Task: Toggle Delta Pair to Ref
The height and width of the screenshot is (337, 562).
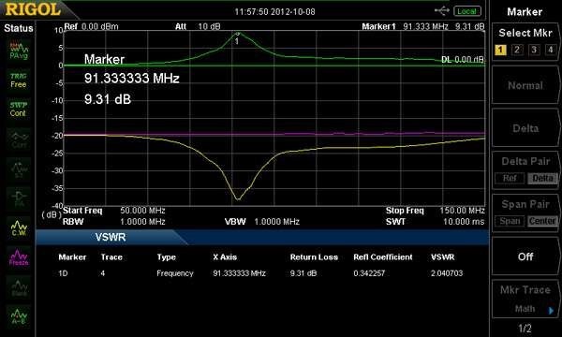Action: click(510, 178)
